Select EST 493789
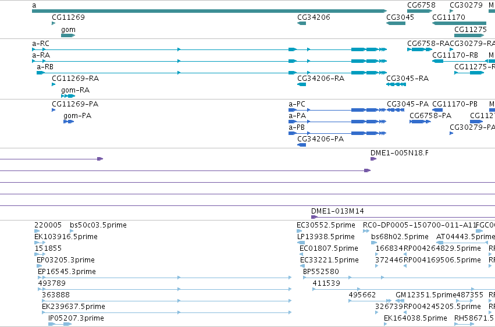The height and width of the screenshot is (327, 495). (x=165, y=289)
